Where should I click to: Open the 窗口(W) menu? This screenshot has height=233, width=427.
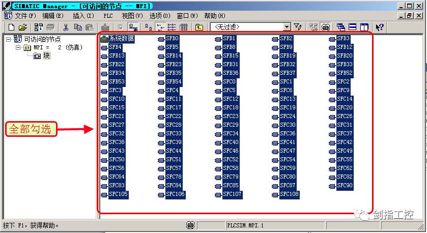(x=187, y=16)
